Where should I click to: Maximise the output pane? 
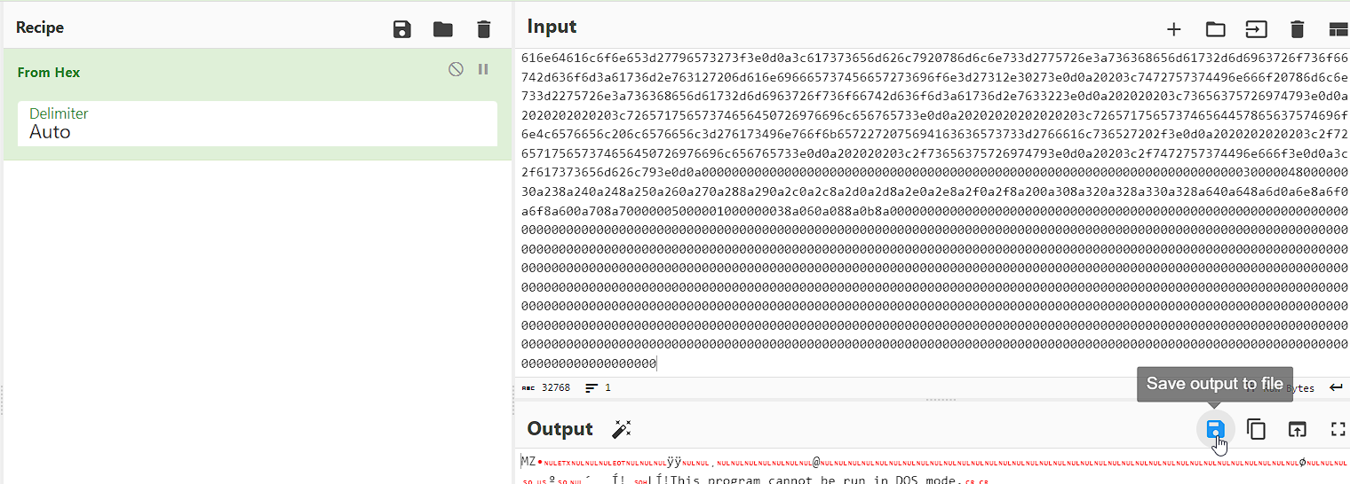click(x=1338, y=430)
